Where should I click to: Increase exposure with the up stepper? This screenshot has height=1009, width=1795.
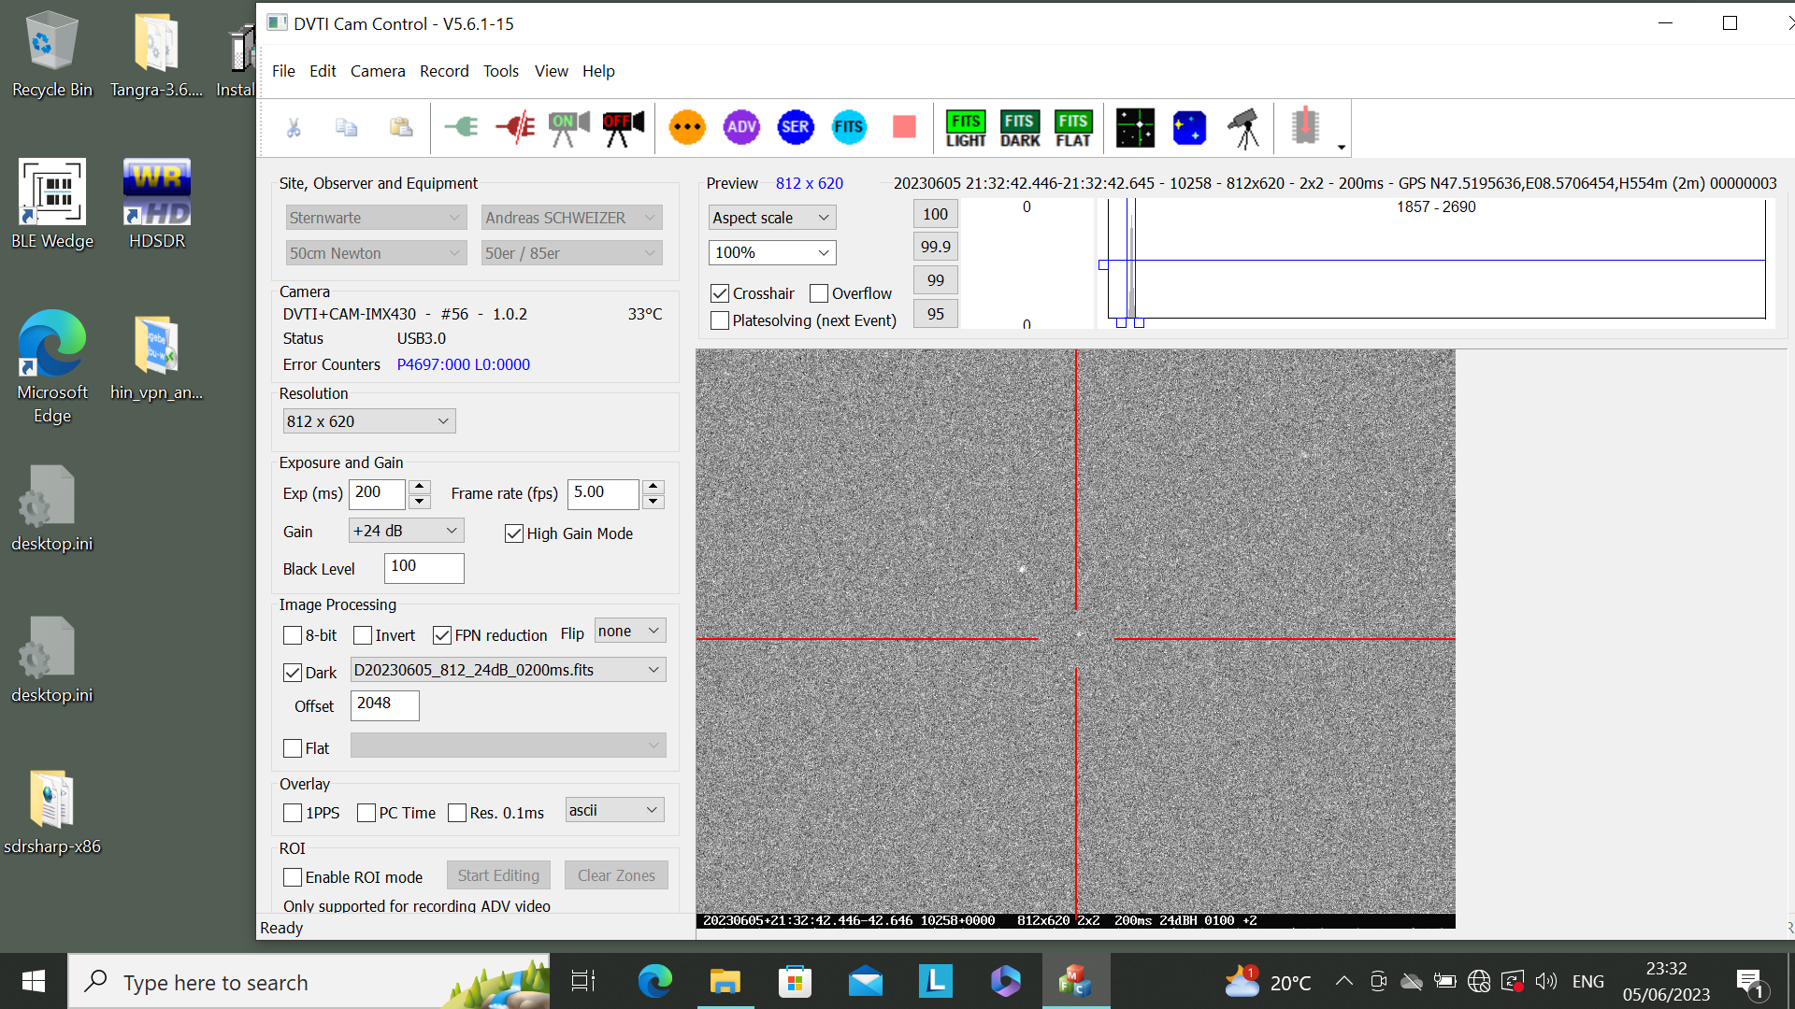[x=420, y=486]
